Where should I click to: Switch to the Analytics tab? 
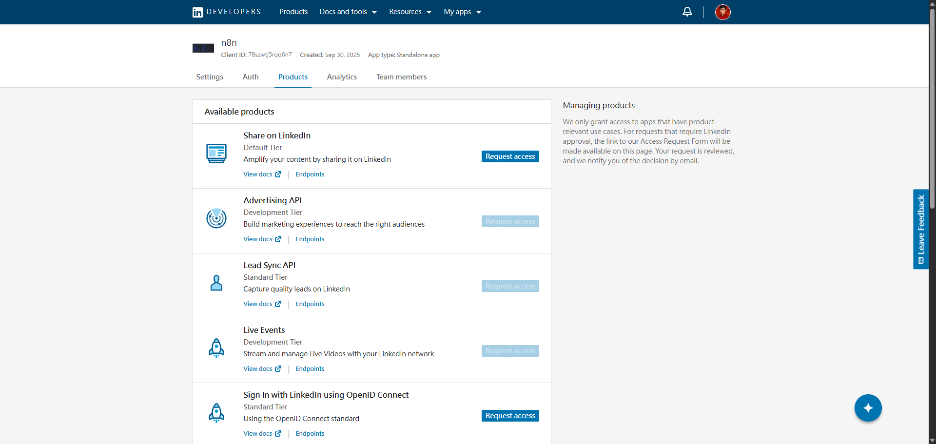342,77
